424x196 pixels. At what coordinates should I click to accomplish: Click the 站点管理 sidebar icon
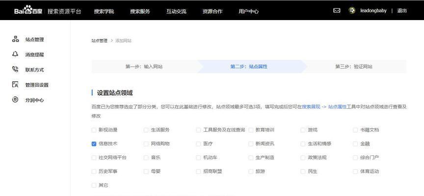(x=15, y=39)
